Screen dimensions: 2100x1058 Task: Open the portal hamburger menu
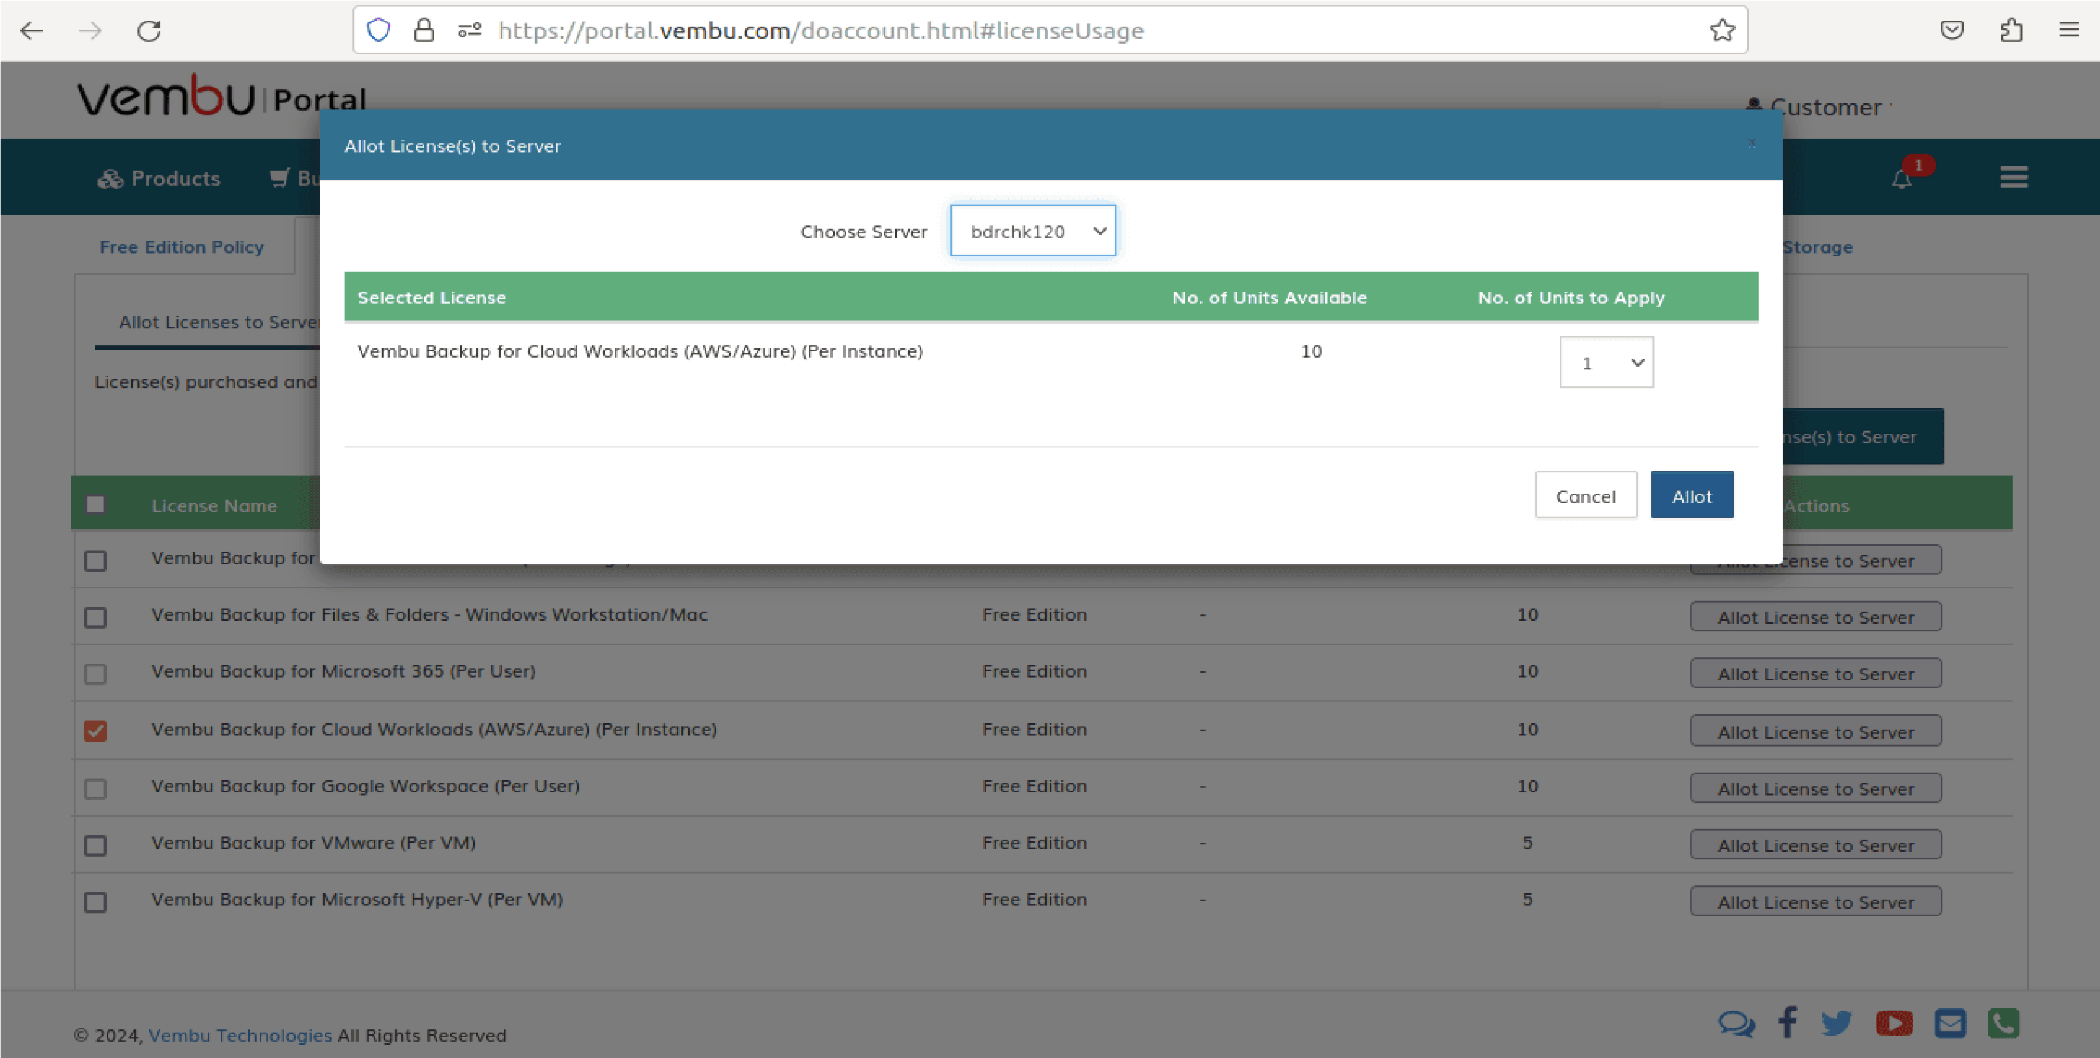coord(2013,177)
